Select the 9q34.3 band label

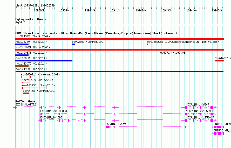tap(20, 22)
